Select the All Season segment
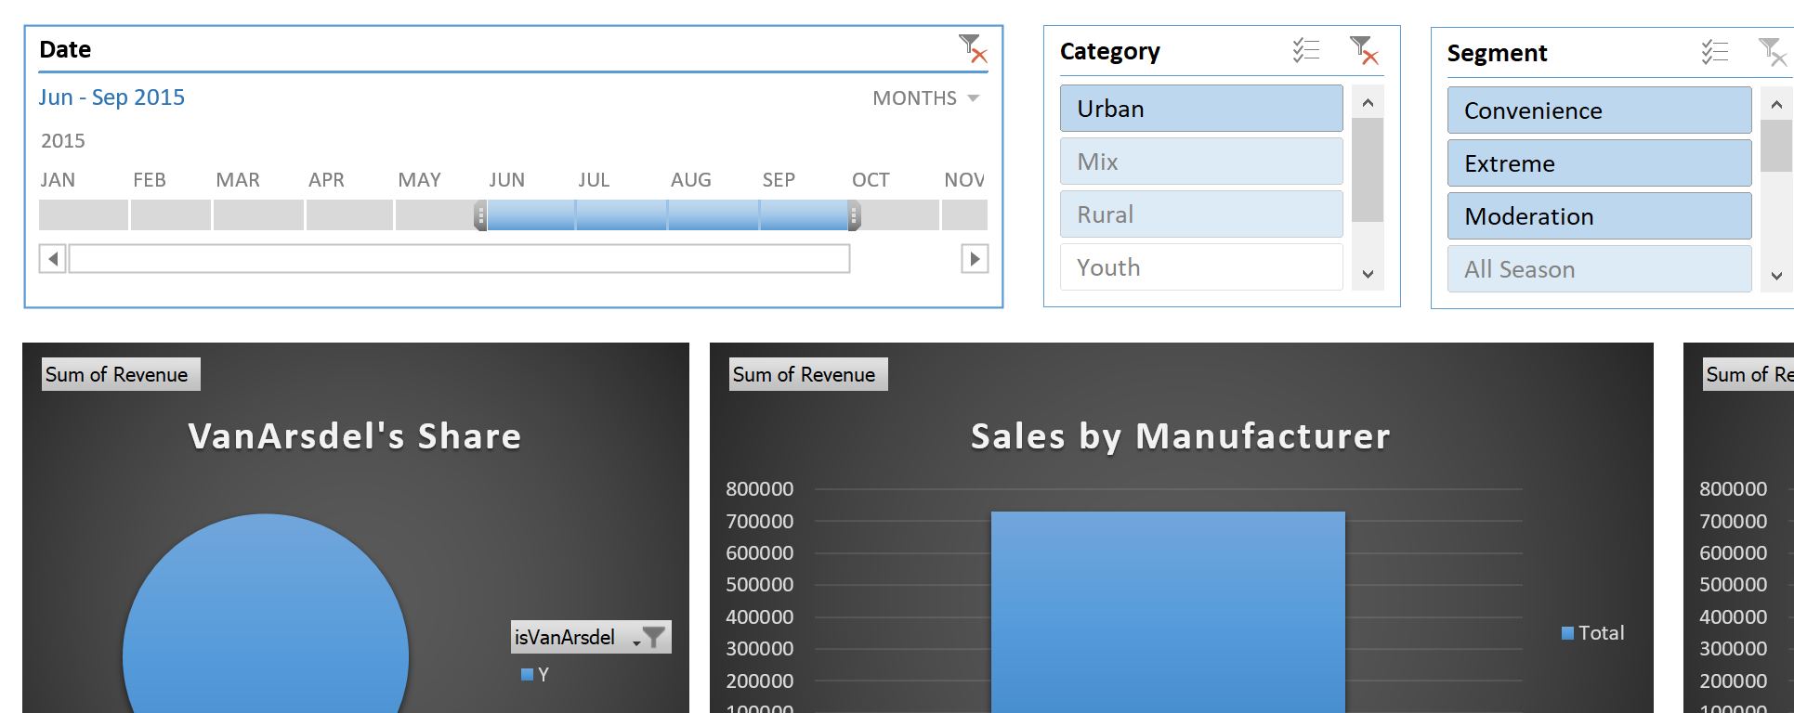1794x713 pixels. click(1599, 269)
